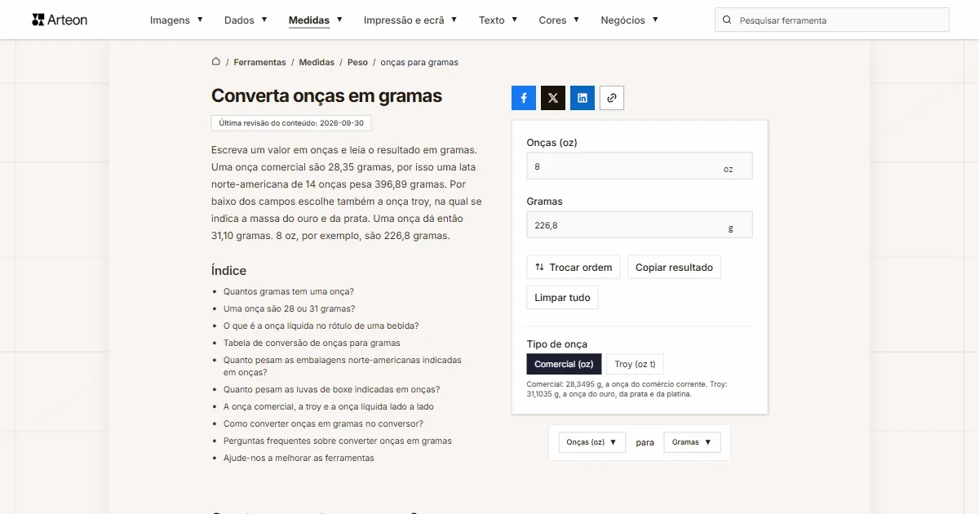Screen dimensions: 979x514
Task: Jump to Como converter onças no conversor
Action: pyautogui.click(x=323, y=423)
